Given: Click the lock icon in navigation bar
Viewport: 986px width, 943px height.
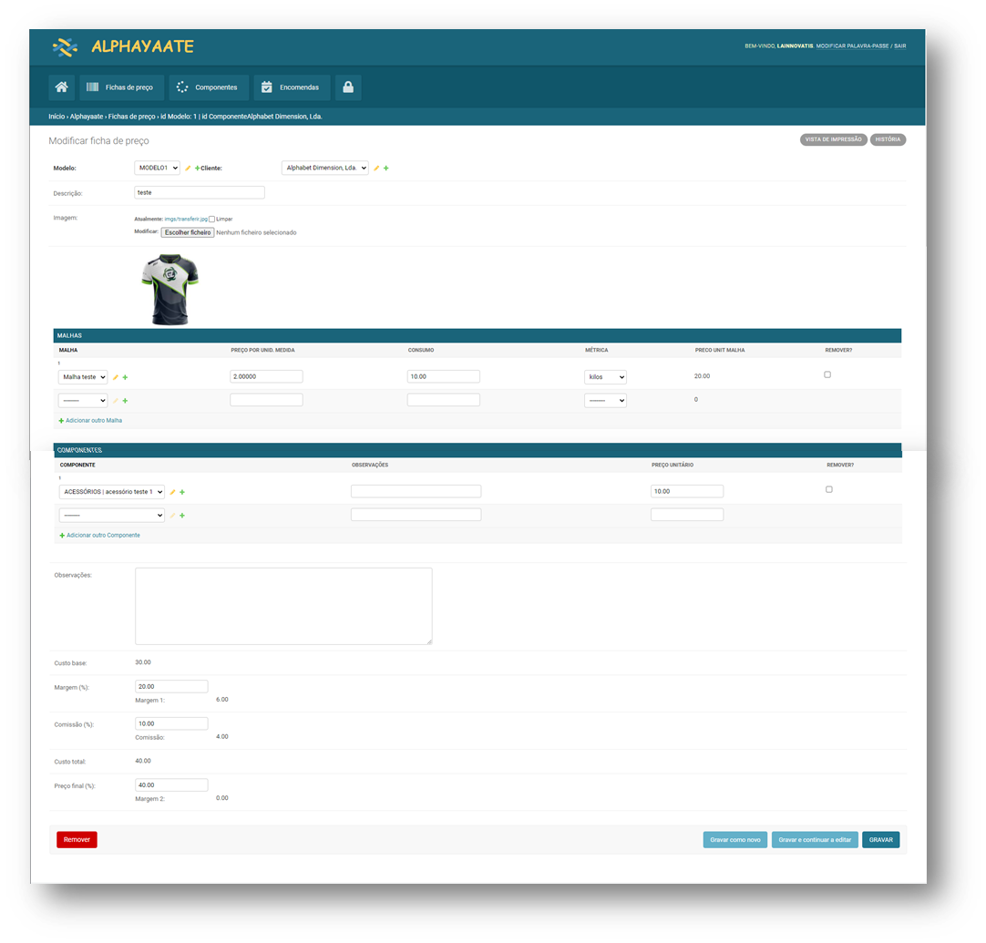Looking at the screenshot, I should [348, 87].
